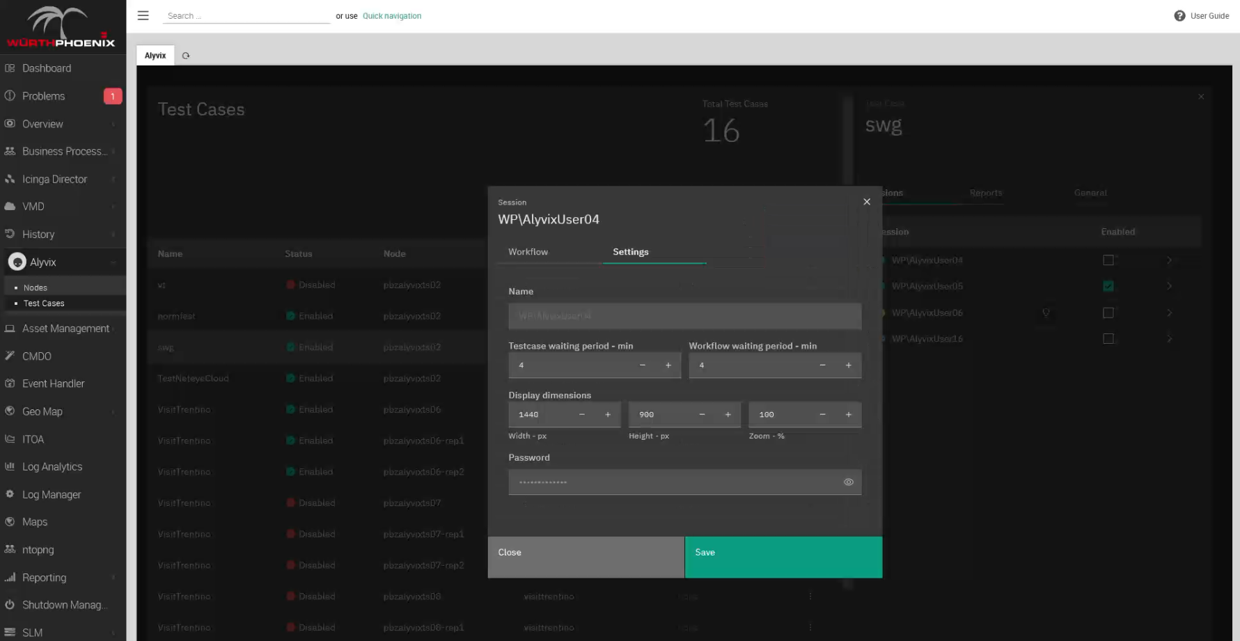Image resolution: width=1240 pixels, height=641 pixels.
Task: Expand the Geo Map submenu
Action: [x=113, y=412]
